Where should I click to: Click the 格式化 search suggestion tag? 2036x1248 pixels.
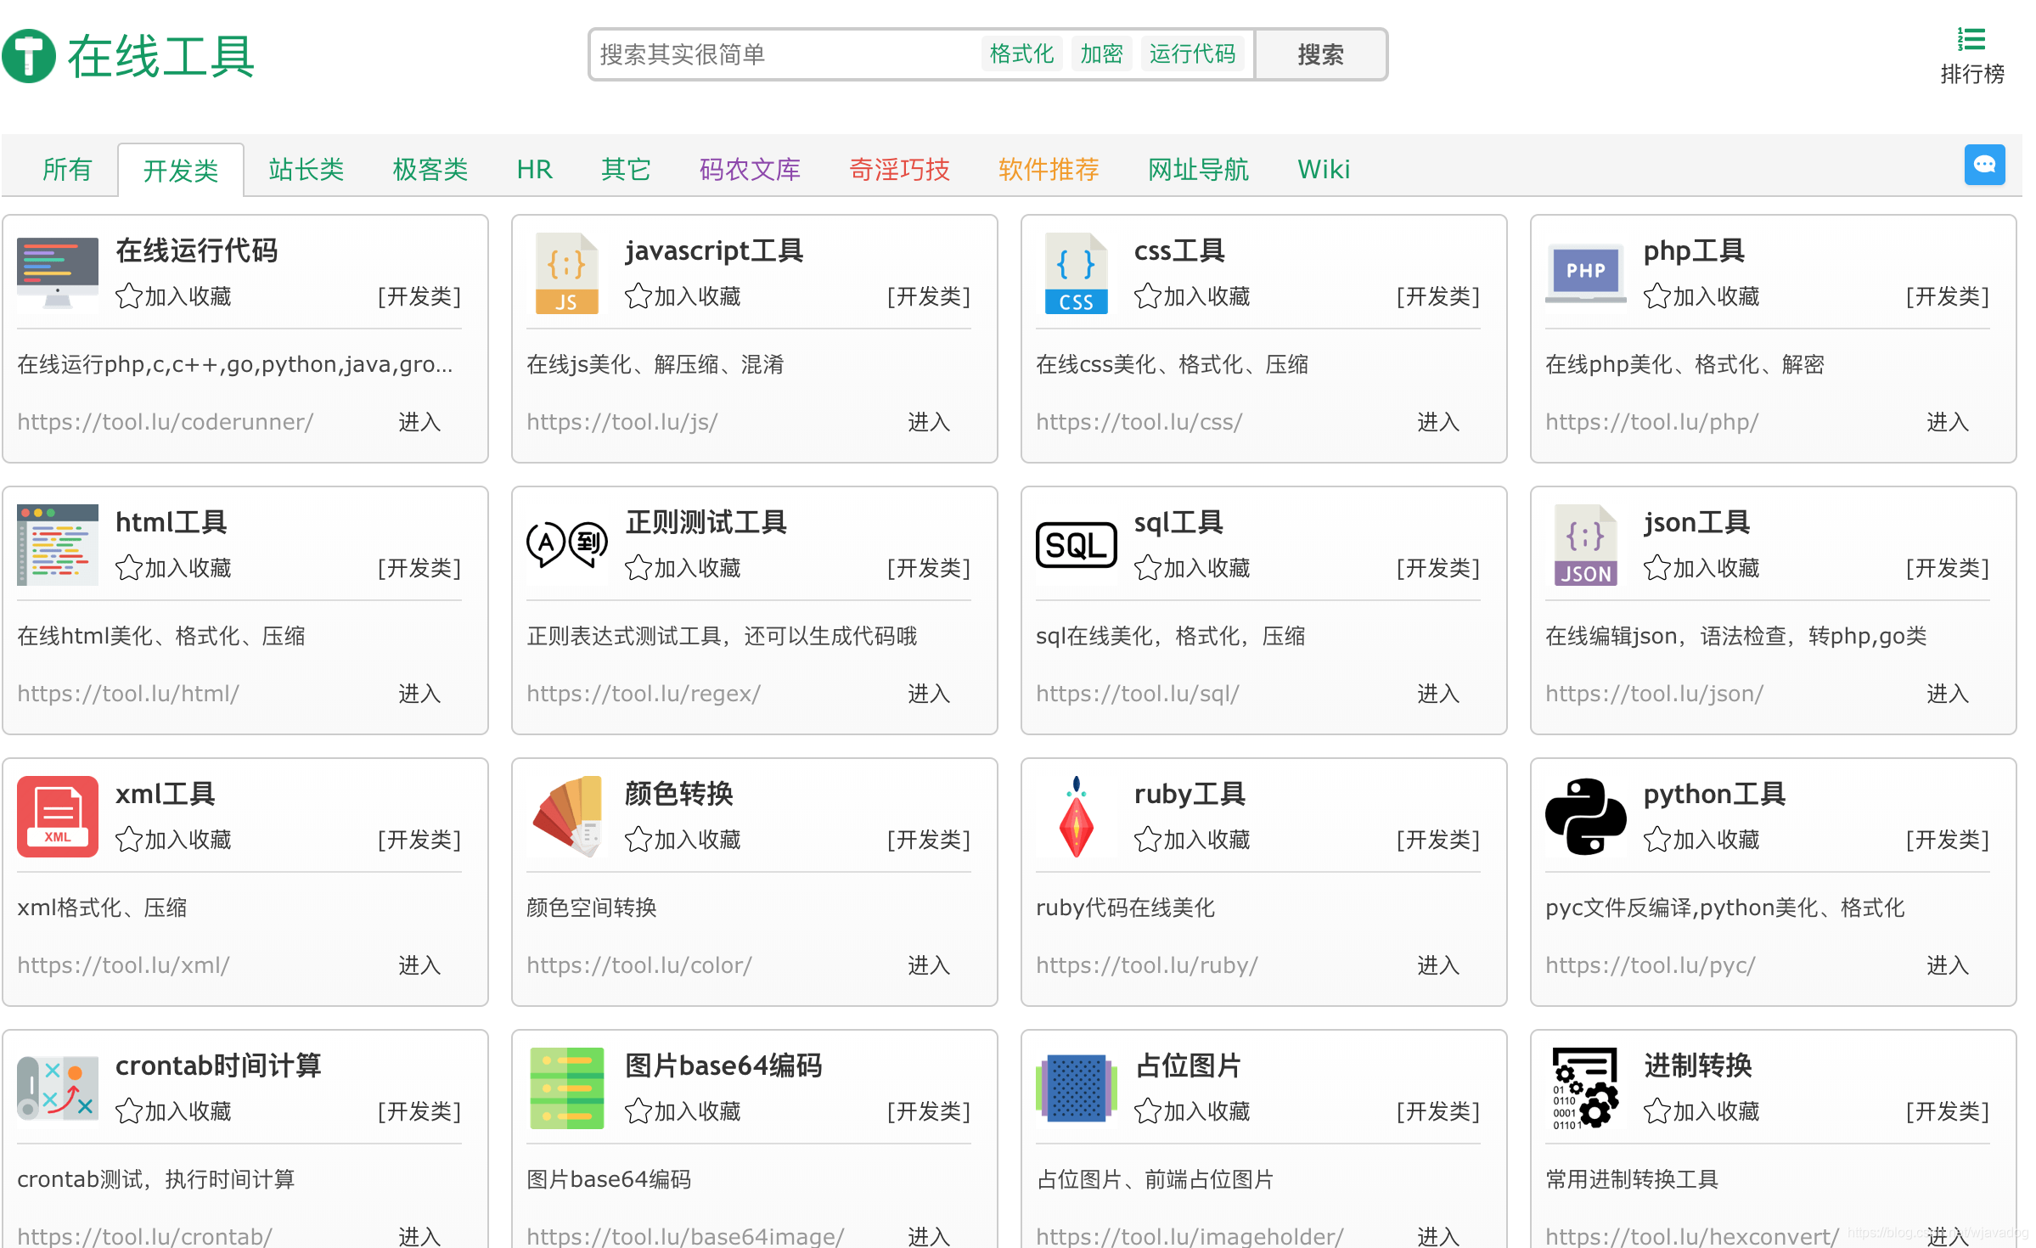click(x=1022, y=54)
